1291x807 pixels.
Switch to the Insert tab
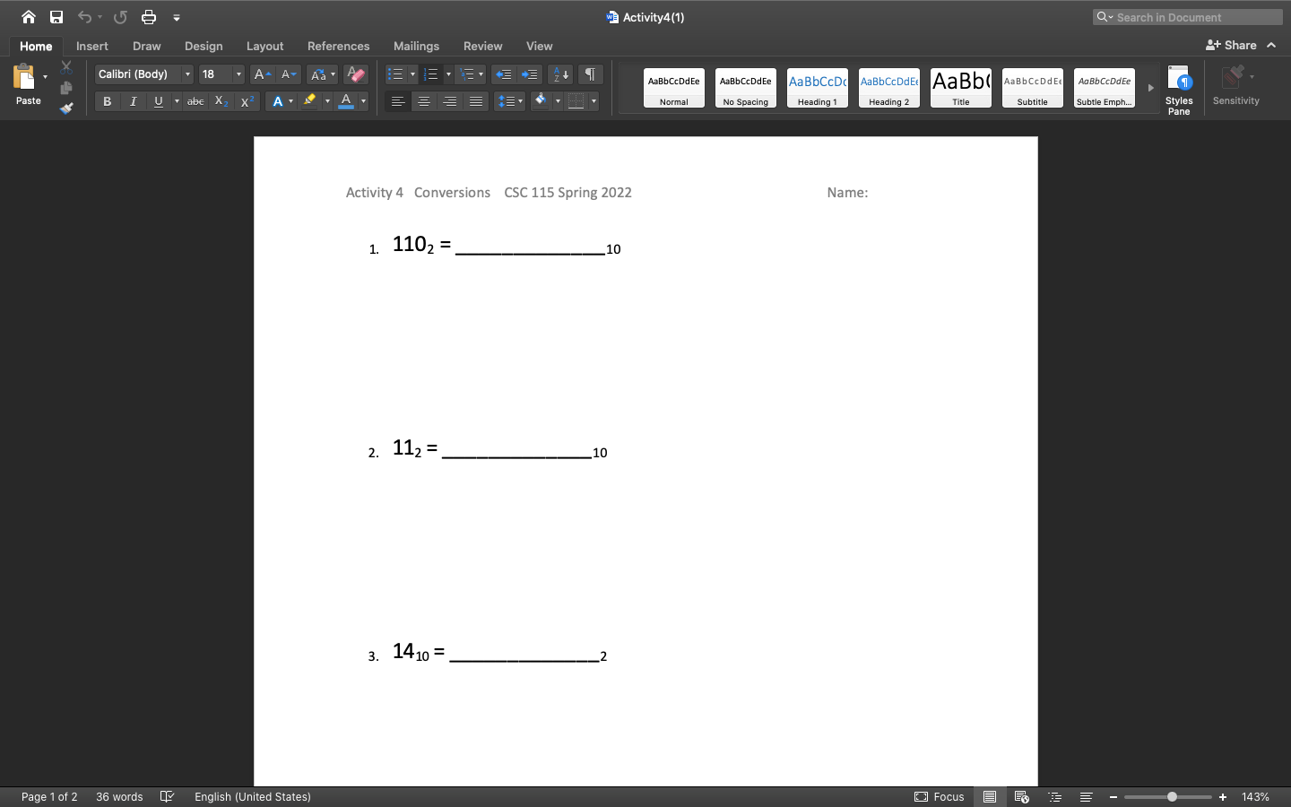click(92, 46)
